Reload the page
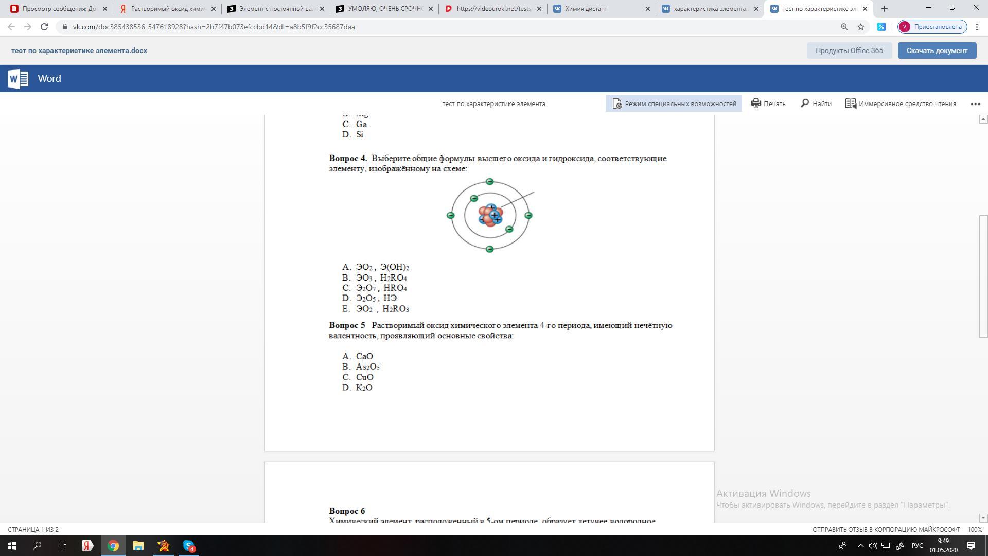This screenshot has height=556, width=988. pyautogui.click(x=44, y=27)
